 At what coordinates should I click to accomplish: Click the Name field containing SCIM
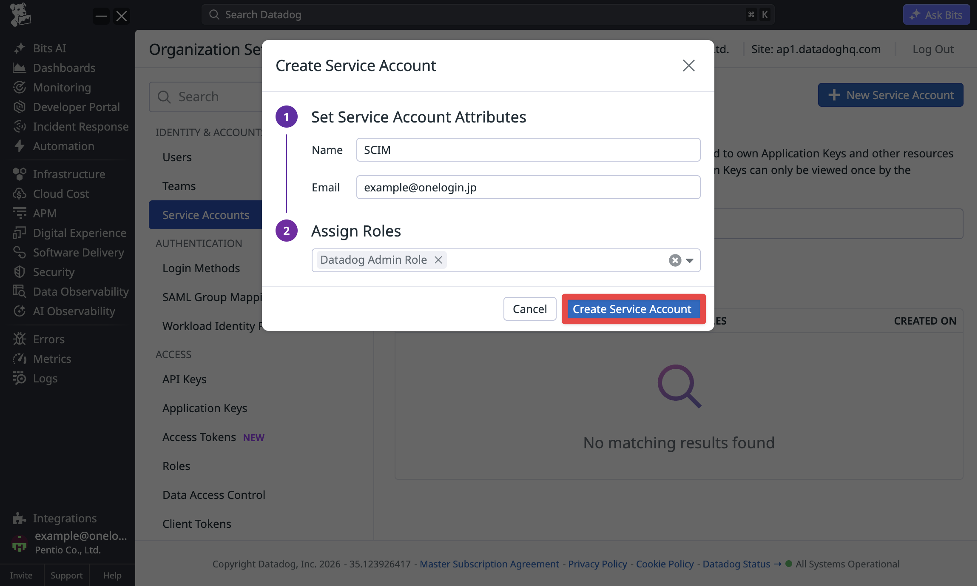[x=528, y=150]
